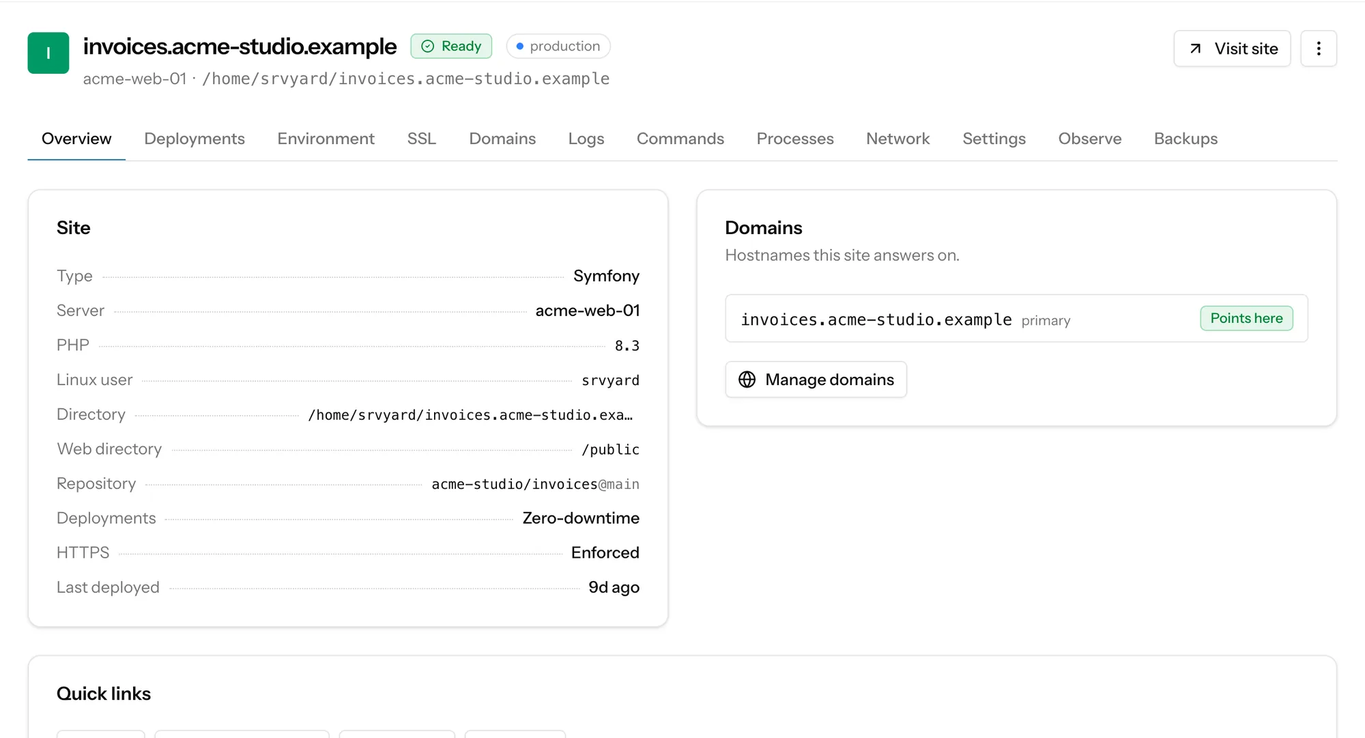1365x738 pixels.
Task: Click the truncated /home/srvyard directory path value
Action: (x=470, y=415)
